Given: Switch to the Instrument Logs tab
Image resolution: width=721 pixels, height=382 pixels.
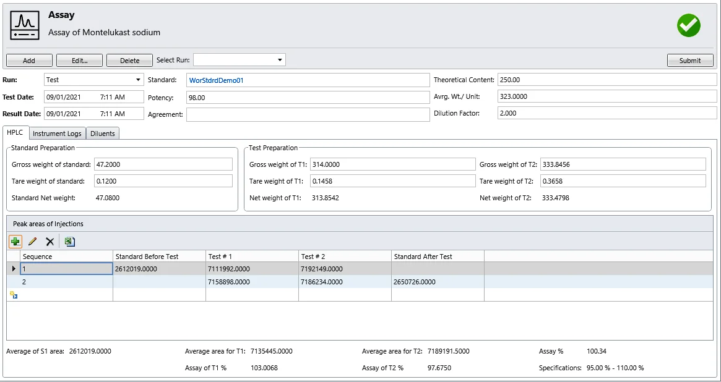Looking at the screenshot, I should pyautogui.click(x=57, y=134).
